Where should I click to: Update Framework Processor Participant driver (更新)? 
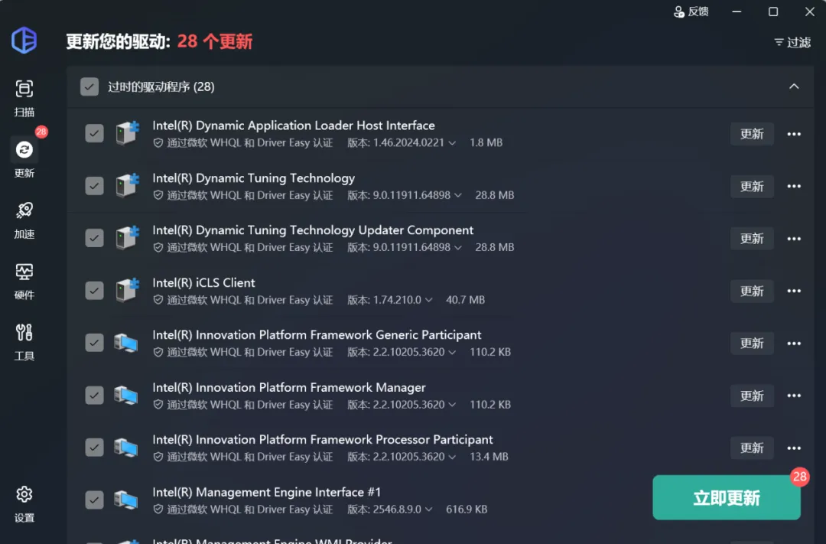point(752,448)
